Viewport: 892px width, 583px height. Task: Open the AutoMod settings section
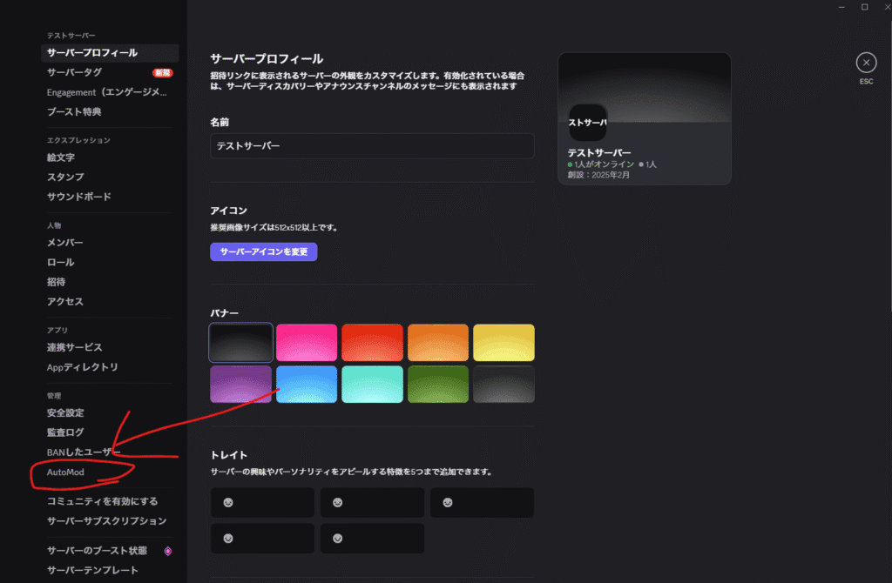click(x=66, y=471)
